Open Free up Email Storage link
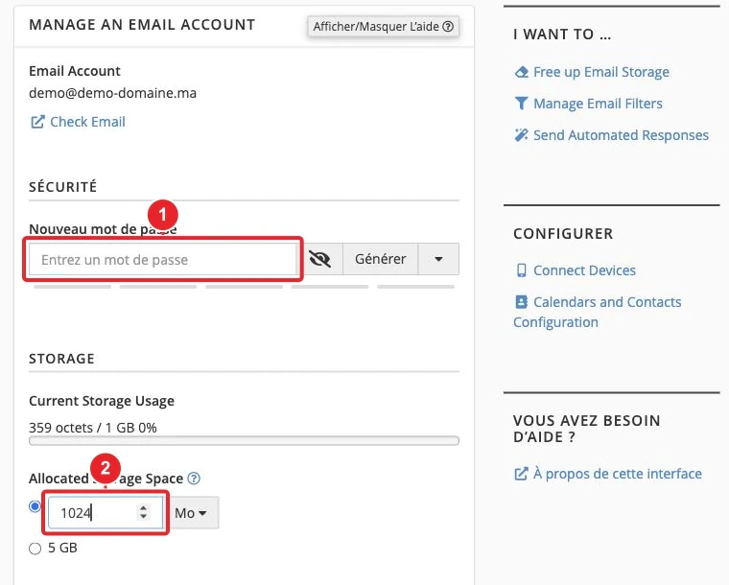The image size is (729, 585). tap(601, 72)
